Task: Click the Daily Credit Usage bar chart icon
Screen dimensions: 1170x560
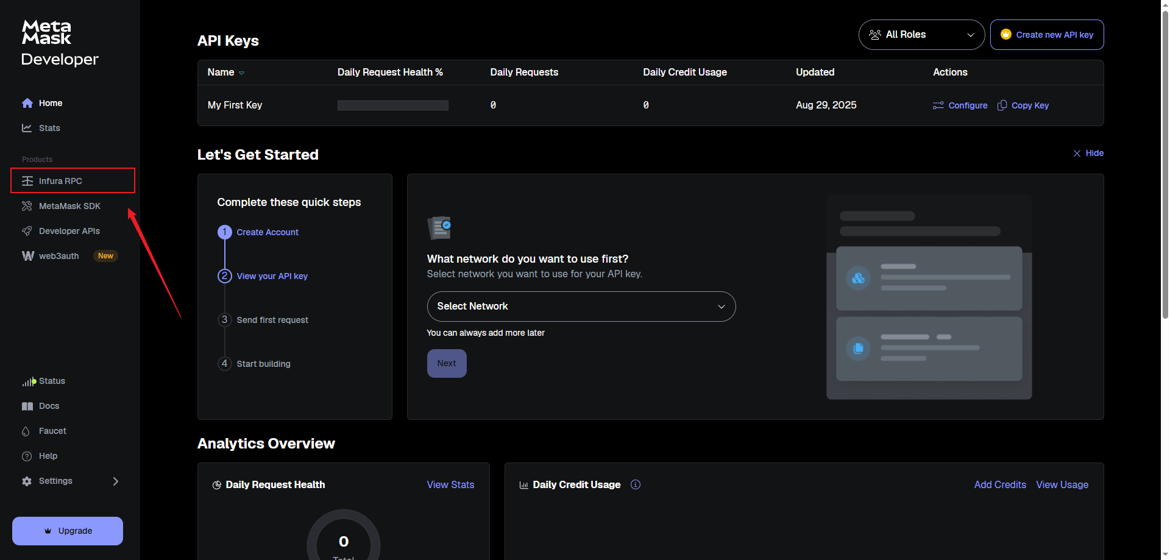Action: 523,485
